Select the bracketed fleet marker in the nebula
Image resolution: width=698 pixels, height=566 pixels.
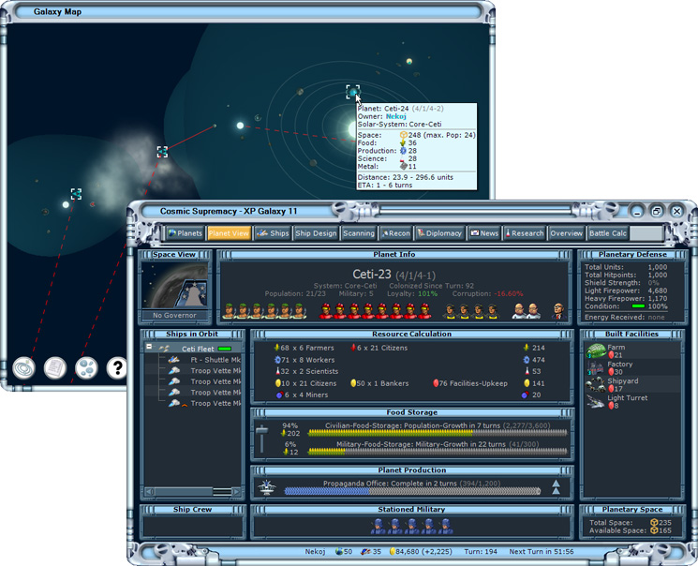coord(162,152)
